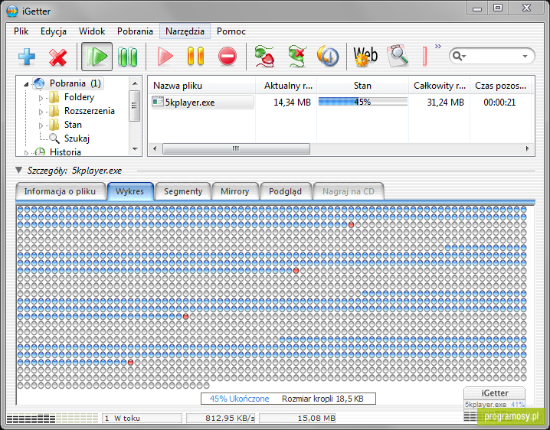550x430 pixels.
Task: Click the tree panel vertical scrollbar thumb
Action: [x=134, y=106]
